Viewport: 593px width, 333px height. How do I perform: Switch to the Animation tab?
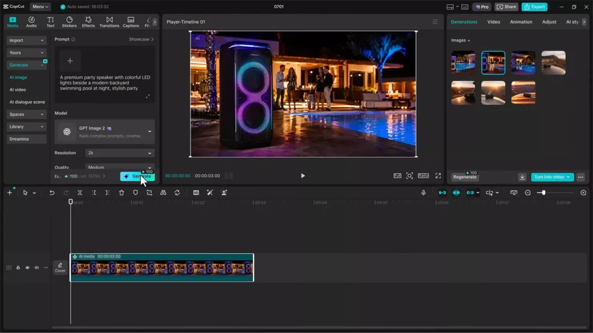pyautogui.click(x=521, y=22)
